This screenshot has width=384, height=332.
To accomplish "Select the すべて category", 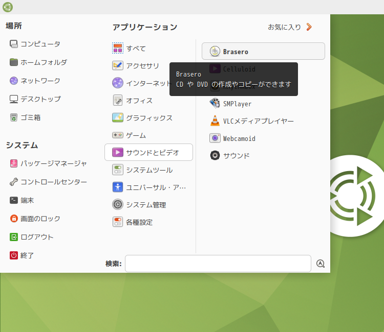I will pos(148,48).
